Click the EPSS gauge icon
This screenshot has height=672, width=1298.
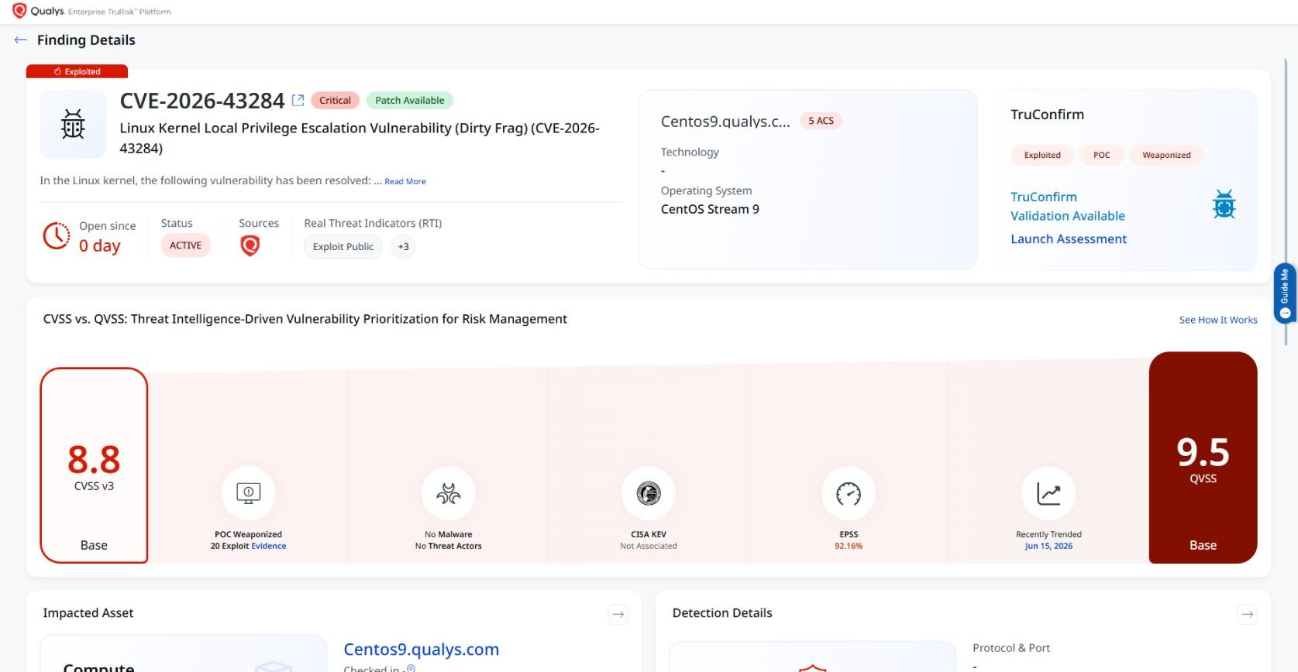coord(849,493)
